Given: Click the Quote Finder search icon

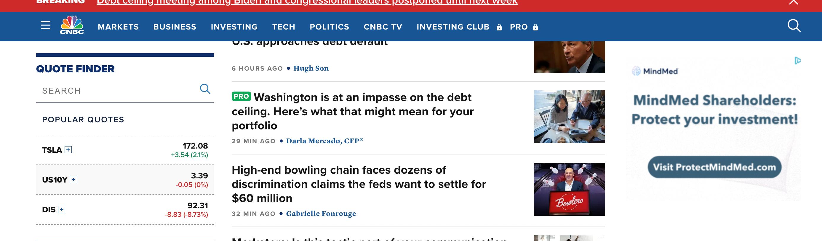Looking at the screenshot, I should tap(205, 89).
